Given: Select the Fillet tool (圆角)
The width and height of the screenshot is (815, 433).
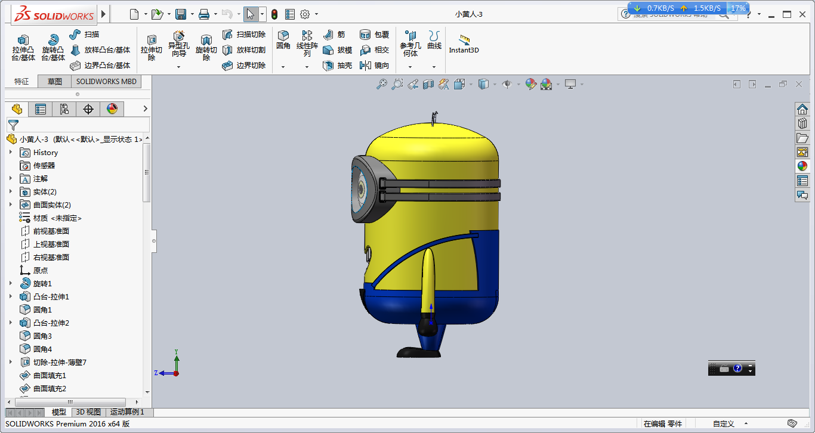Looking at the screenshot, I should tap(283, 40).
